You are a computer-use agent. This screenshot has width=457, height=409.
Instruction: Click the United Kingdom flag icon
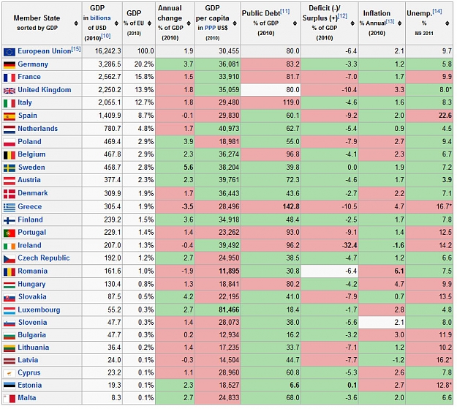[x=10, y=91]
